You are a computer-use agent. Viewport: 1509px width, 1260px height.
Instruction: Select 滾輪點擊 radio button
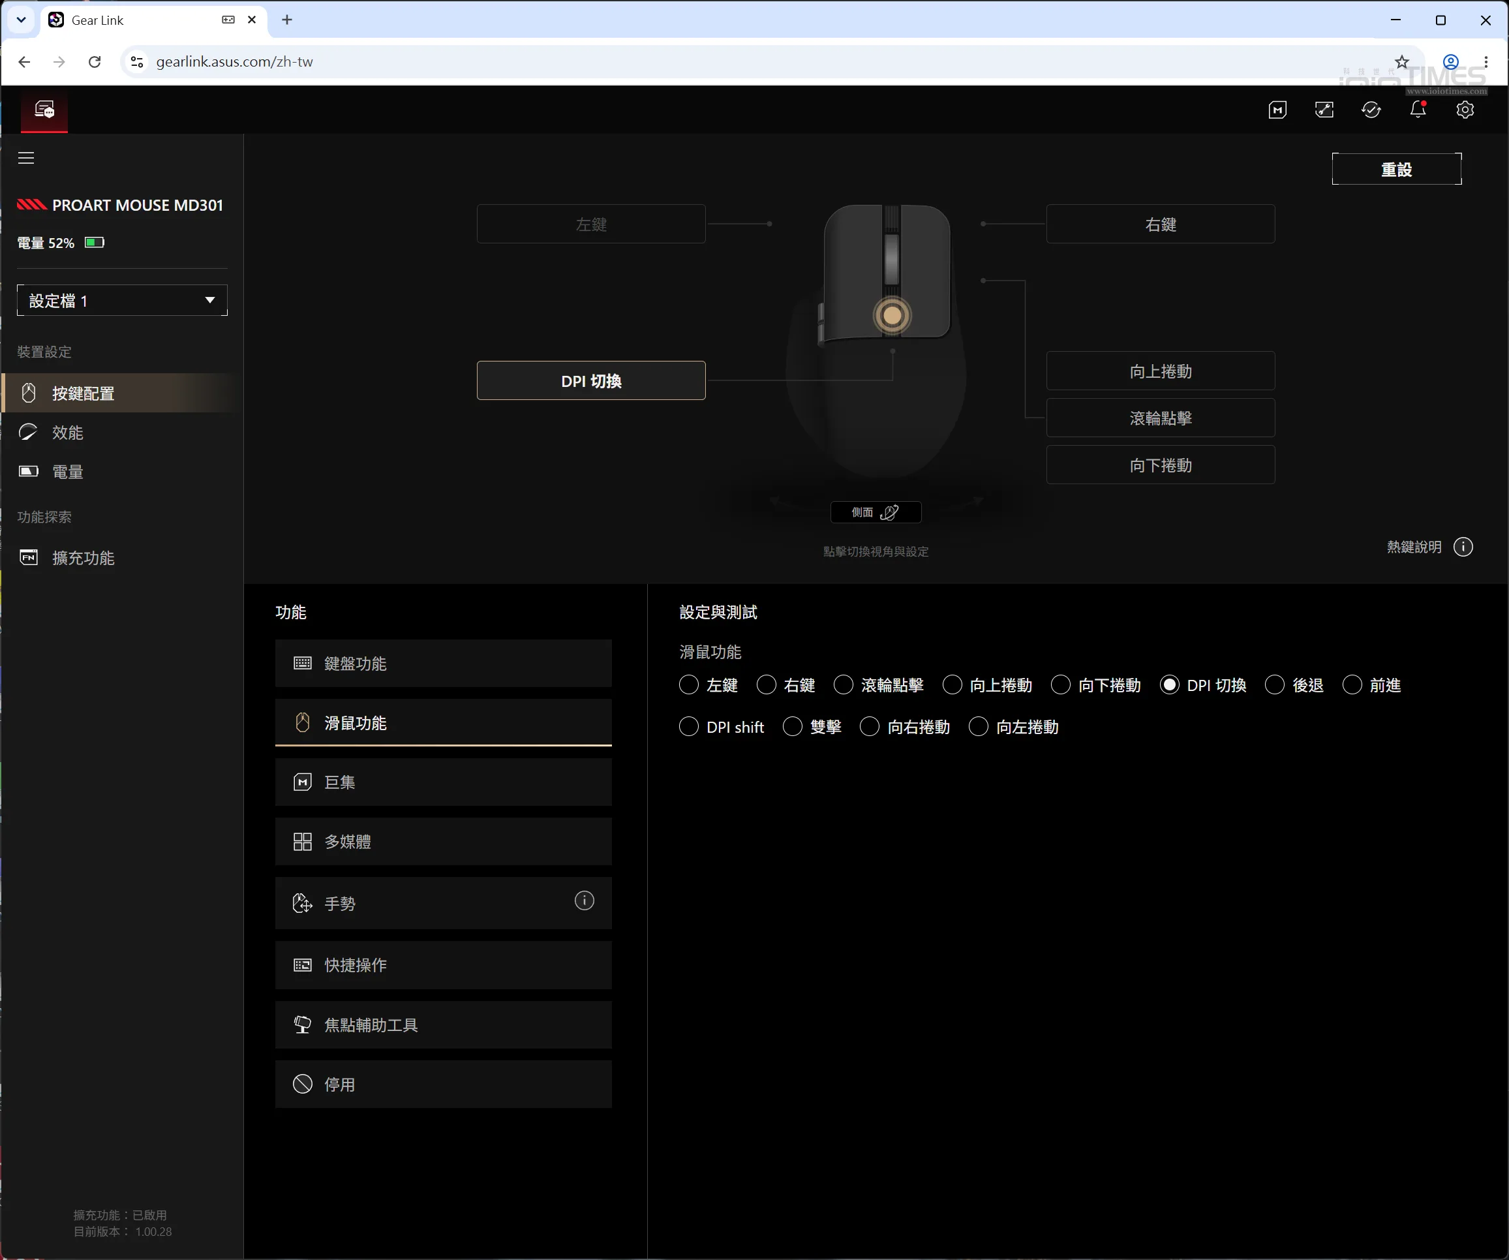(843, 685)
